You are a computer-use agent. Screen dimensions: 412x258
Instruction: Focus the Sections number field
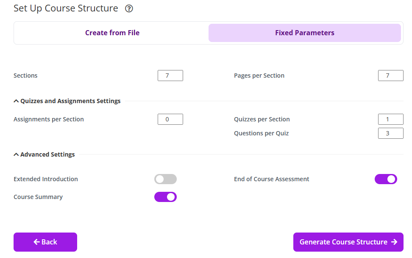pyautogui.click(x=170, y=76)
